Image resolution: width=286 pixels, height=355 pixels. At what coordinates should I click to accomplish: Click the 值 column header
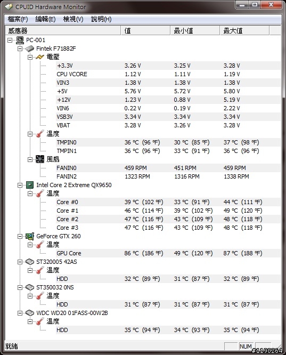145,30
